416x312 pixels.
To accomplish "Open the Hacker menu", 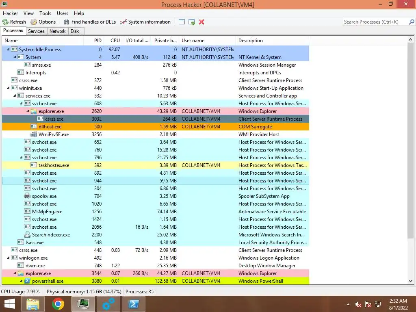I will (x=10, y=13).
